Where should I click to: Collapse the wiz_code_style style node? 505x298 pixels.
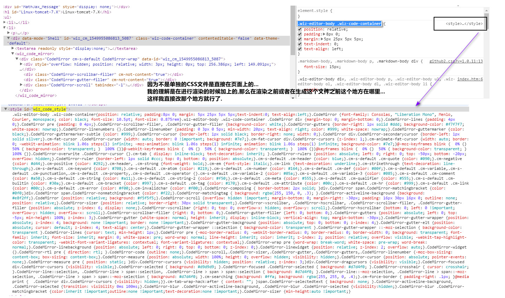6,109
